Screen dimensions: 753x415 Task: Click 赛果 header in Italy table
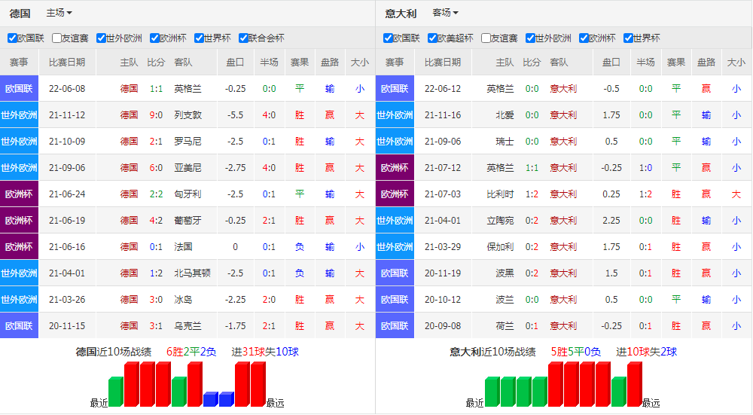pos(675,62)
